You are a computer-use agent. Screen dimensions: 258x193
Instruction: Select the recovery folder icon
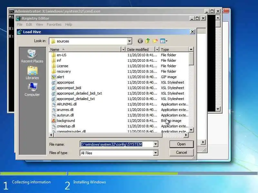pos(54,71)
